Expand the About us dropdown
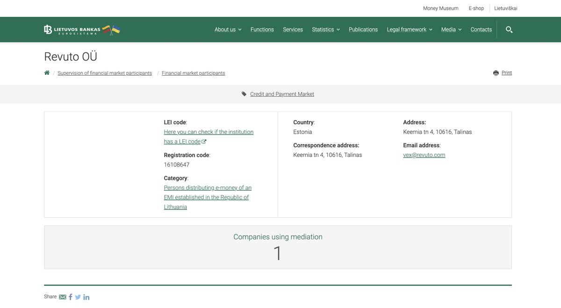Screen dimensions: 561x308 tap(228, 29)
